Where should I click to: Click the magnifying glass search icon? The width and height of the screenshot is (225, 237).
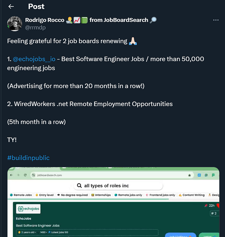[79, 186]
